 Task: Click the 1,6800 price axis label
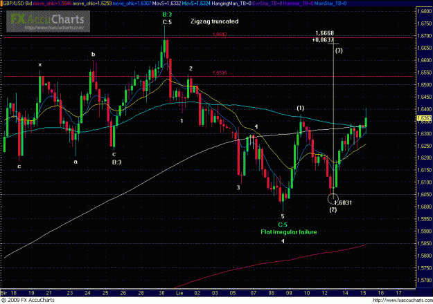[425, 12]
